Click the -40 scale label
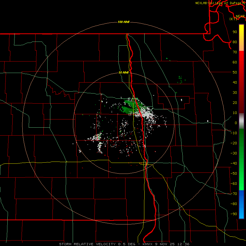Screen dimensions: 246x246 pos(234,163)
